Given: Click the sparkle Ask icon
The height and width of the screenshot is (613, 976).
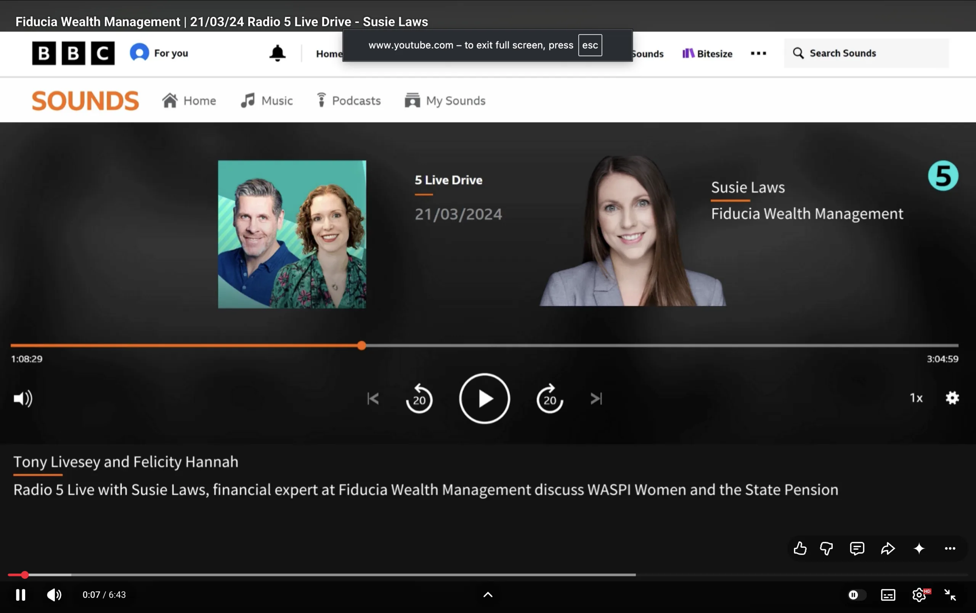Looking at the screenshot, I should (x=919, y=549).
